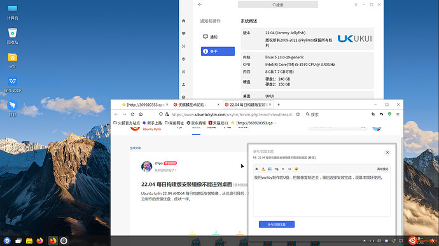
Task: Click the Firefox home button
Action: (x=141, y=114)
